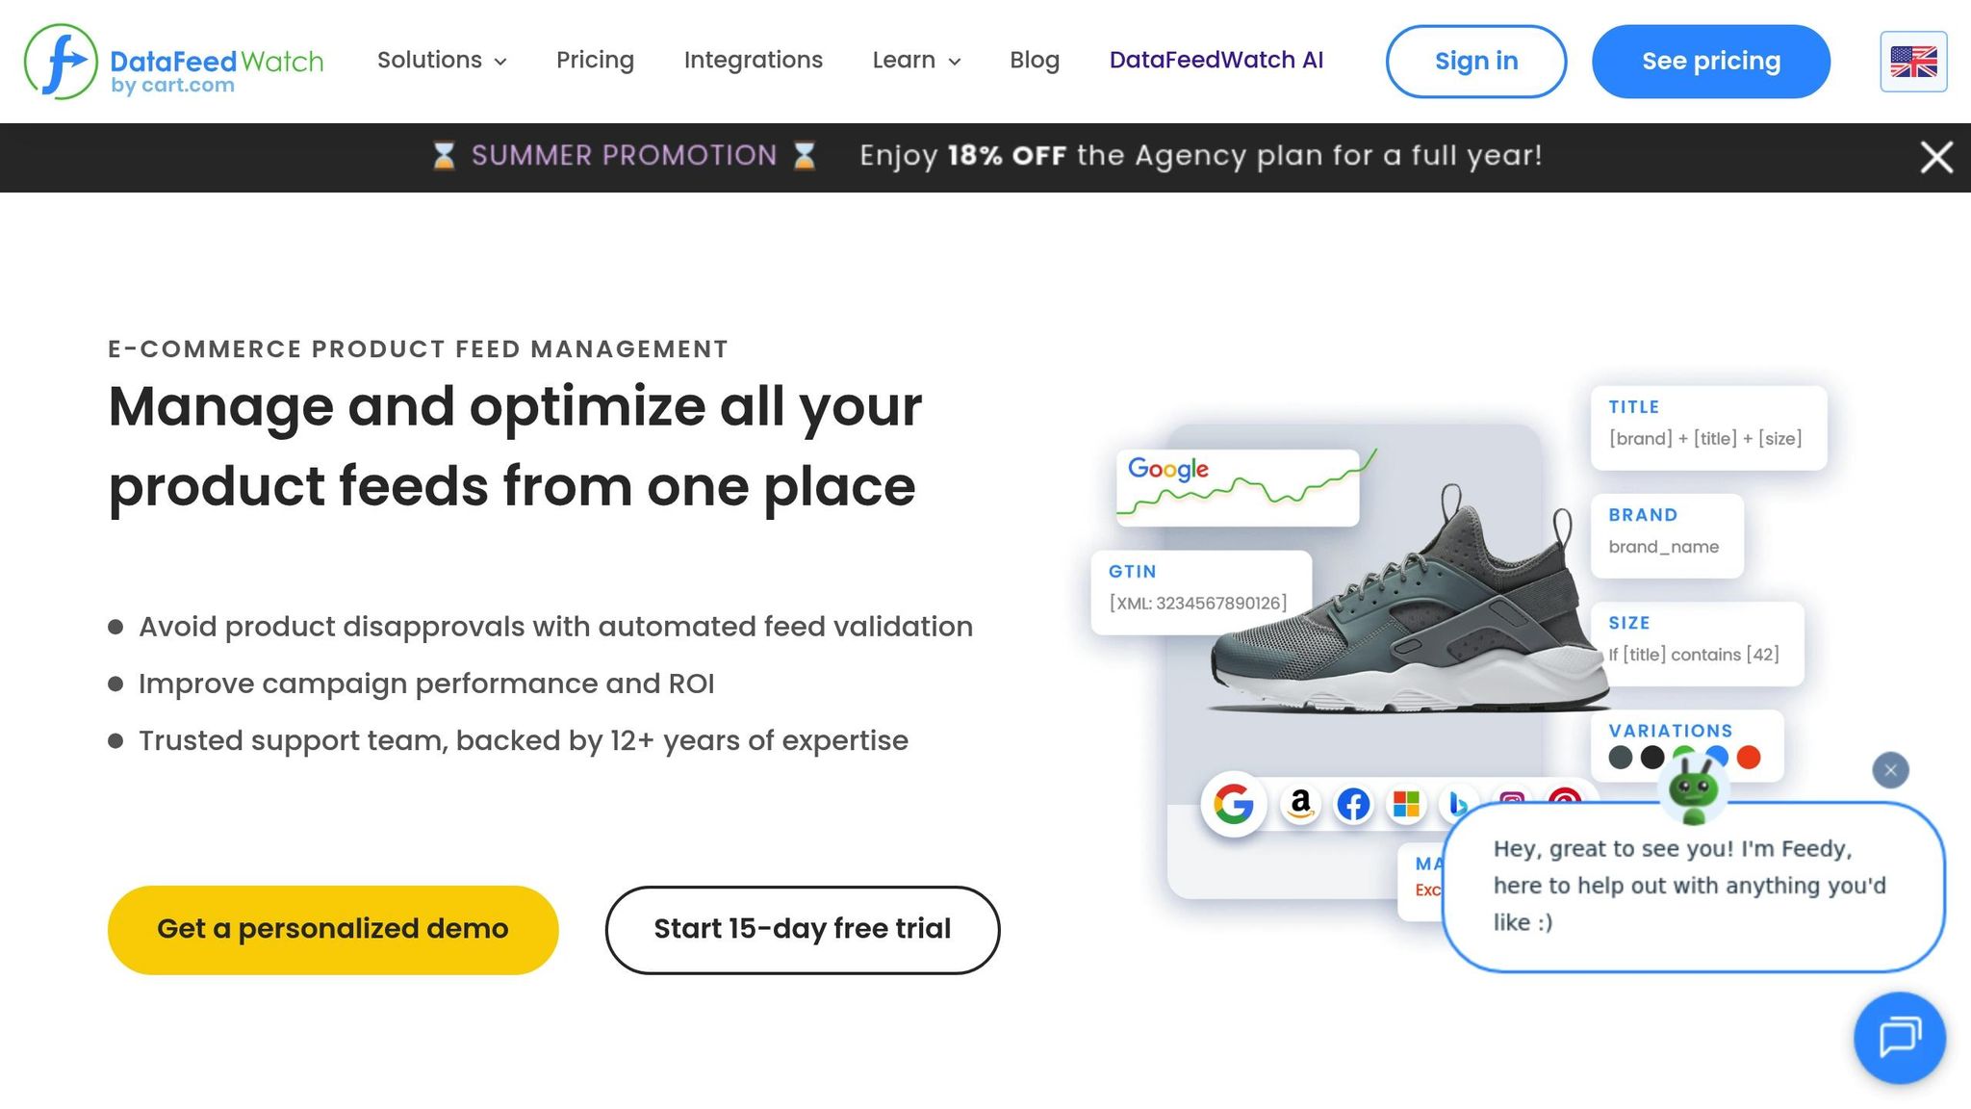Click the DataFeedWatch logo icon

[61, 62]
